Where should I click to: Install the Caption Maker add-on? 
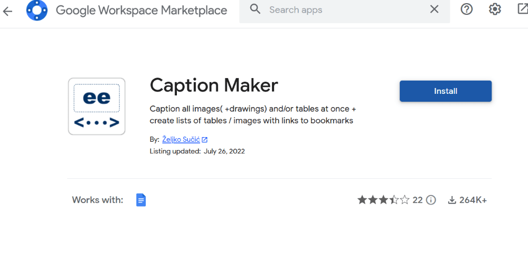(x=446, y=91)
